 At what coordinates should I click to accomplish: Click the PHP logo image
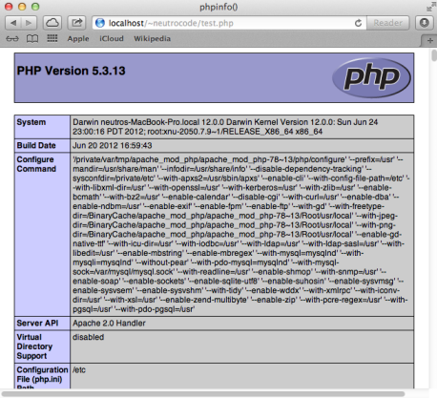[371, 77]
